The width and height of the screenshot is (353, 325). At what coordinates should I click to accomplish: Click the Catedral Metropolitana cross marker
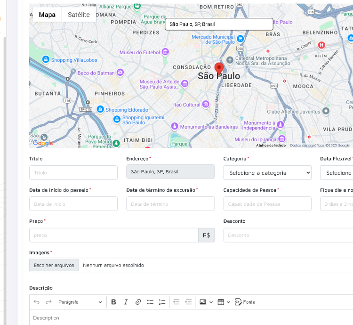(230, 60)
